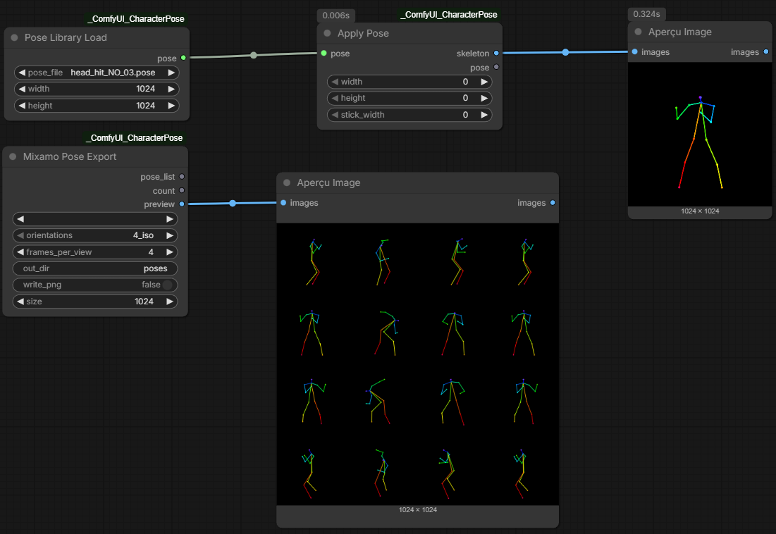Select next pose_file with right arrow

click(171, 73)
